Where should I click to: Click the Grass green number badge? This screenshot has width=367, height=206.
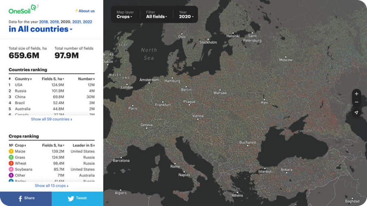[x=11, y=157]
